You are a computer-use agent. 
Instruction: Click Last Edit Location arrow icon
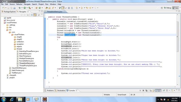pos(87,8)
